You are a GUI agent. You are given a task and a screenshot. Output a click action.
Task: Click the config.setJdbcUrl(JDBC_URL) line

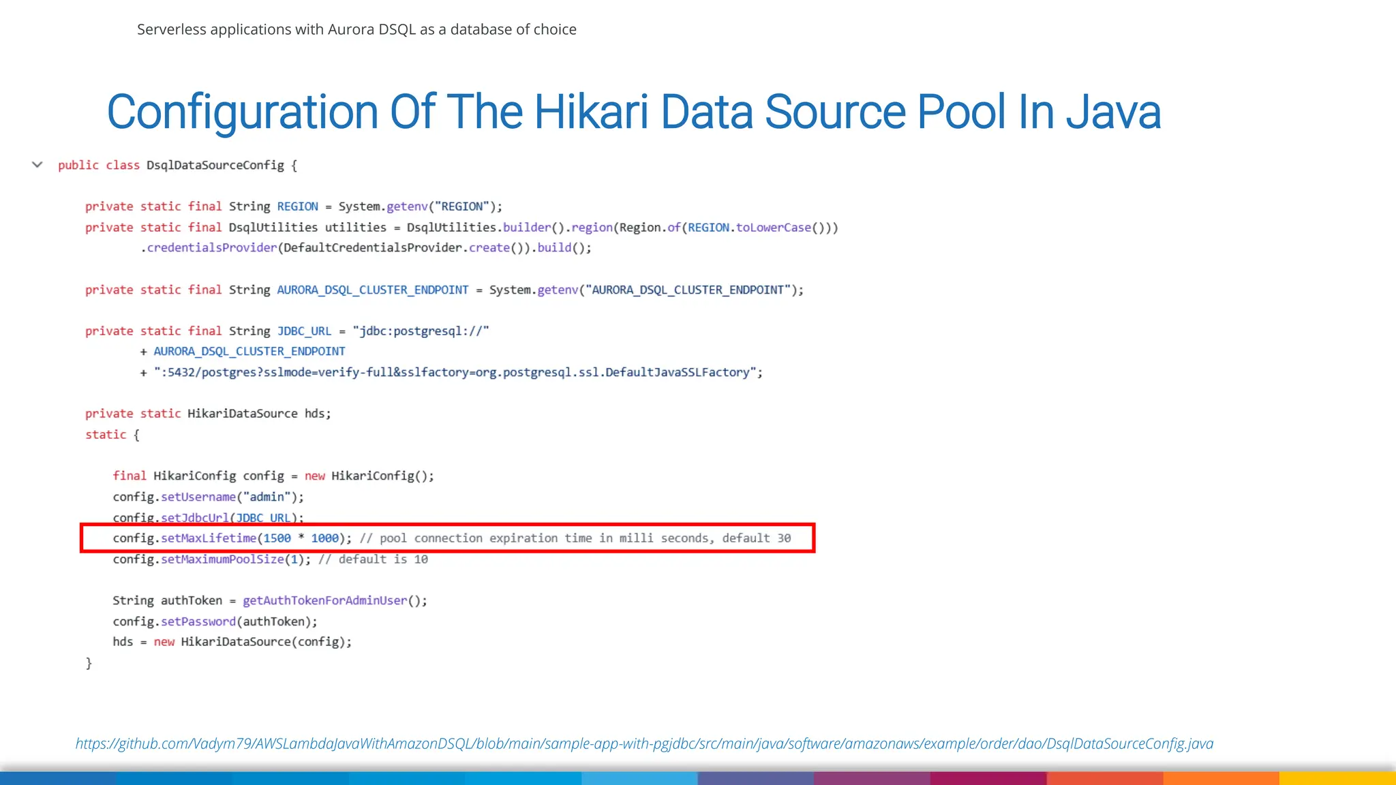[x=209, y=517]
